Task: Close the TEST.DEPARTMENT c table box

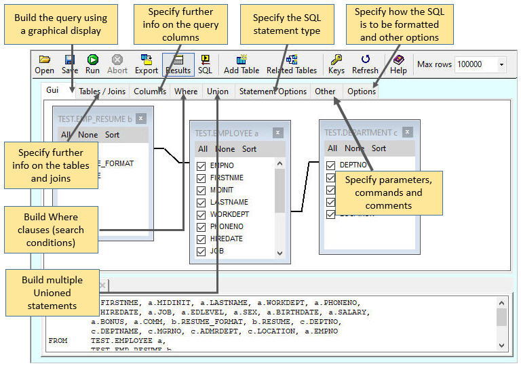Action: coord(407,132)
